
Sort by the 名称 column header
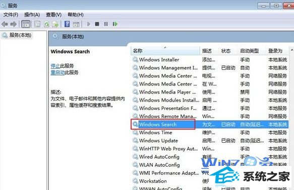(165, 51)
